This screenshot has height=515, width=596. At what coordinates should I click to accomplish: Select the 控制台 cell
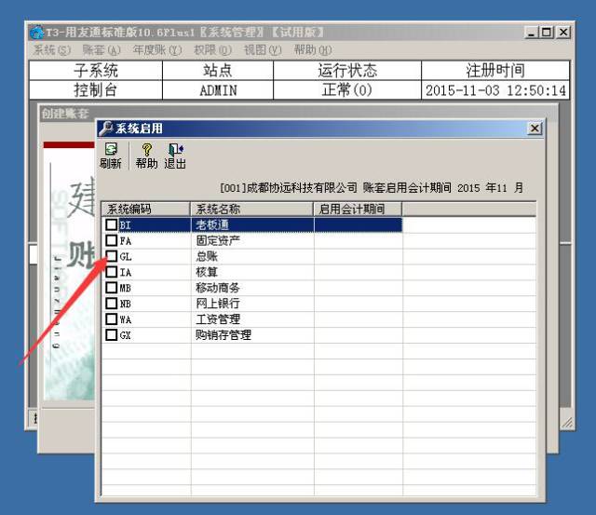click(x=96, y=90)
